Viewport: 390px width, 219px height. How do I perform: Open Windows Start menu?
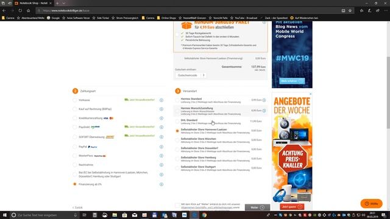click(5, 215)
